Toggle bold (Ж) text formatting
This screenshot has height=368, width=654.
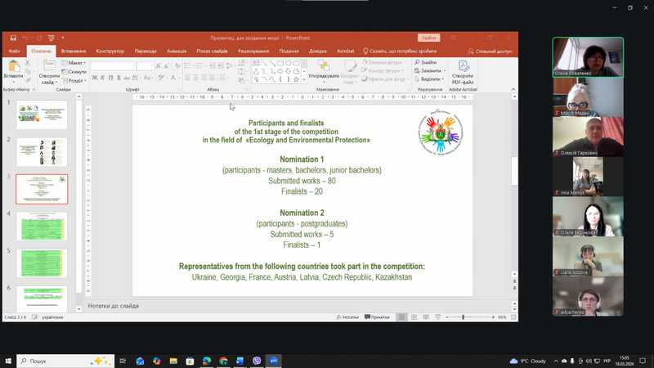tap(95, 78)
